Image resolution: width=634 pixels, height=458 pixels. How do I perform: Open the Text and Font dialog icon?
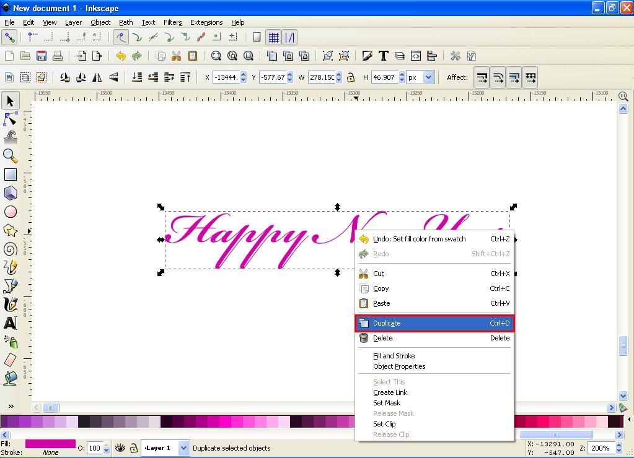[383, 56]
